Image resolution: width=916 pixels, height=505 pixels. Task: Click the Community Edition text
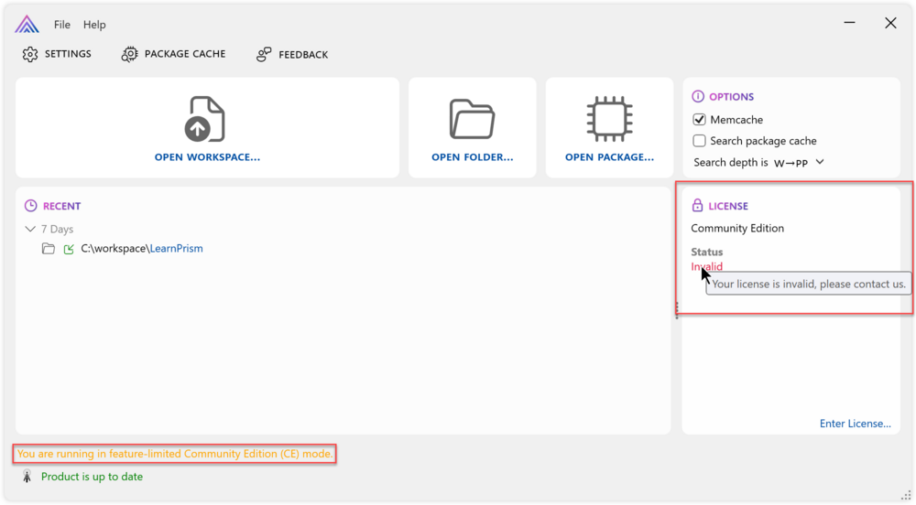click(x=737, y=228)
